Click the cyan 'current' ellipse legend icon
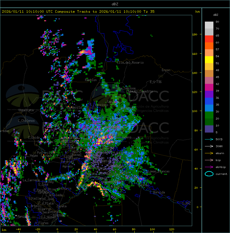 (209, 174)
